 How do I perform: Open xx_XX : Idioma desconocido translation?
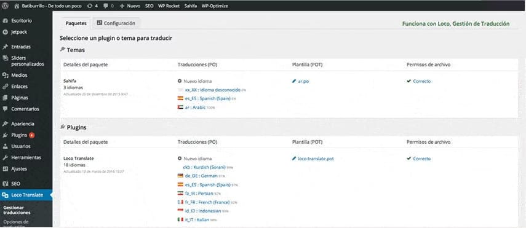pos(213,90)
